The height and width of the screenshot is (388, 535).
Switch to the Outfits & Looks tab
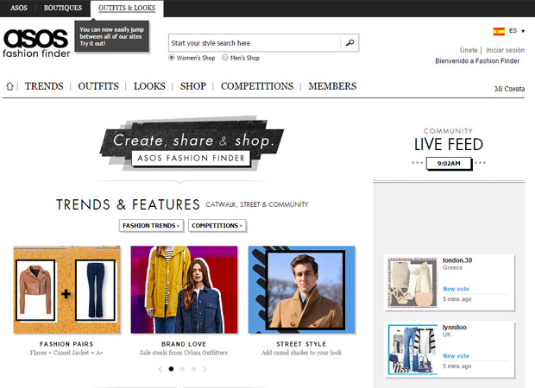click(x=127, y=8)
